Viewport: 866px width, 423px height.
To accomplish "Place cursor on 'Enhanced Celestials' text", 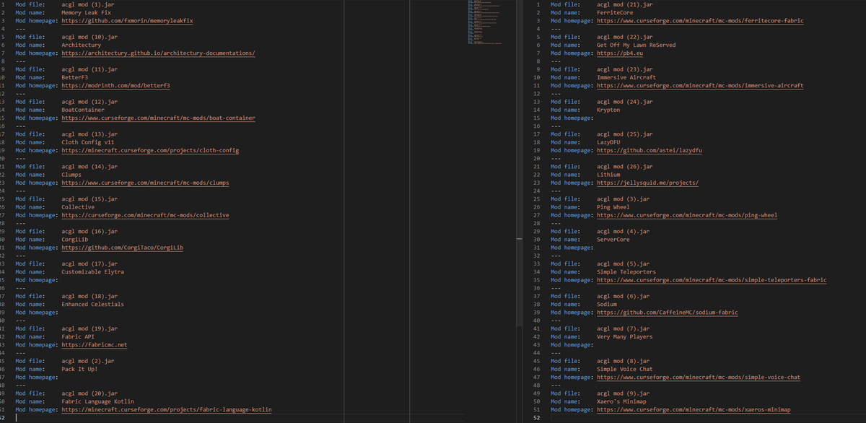I will (93, 305).
